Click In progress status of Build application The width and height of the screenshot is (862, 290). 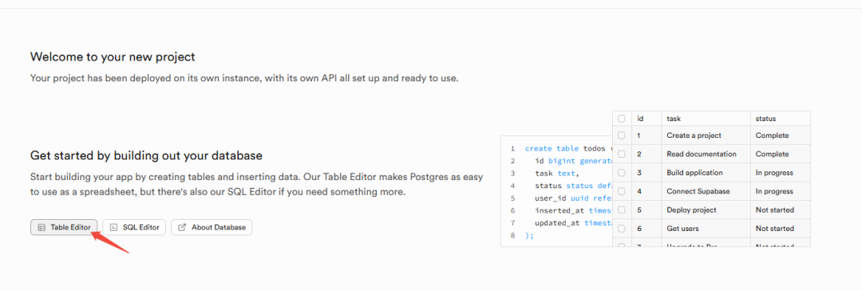780,172
